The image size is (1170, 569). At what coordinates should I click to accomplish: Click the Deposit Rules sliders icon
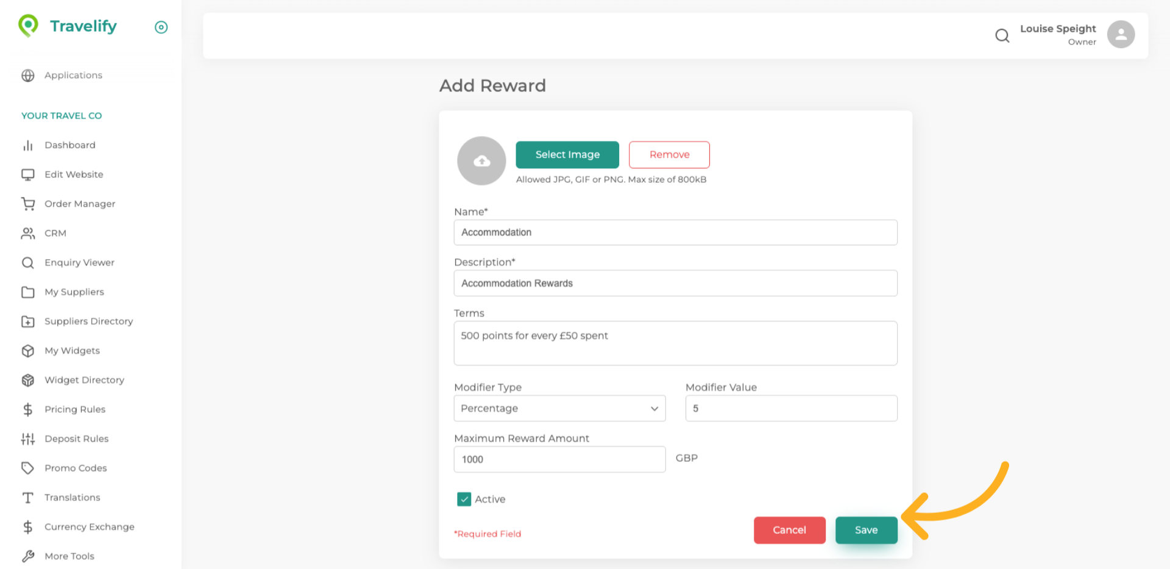click(x=28, y=438)
